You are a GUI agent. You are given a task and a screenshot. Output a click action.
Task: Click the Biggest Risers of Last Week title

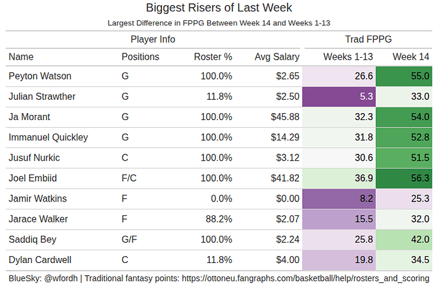tap(218, 8)
